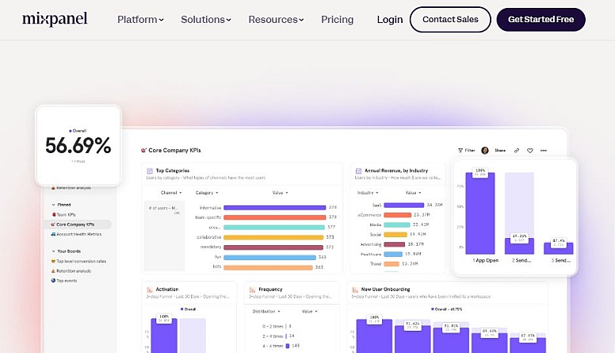Select Core Company KPIs in sidebar
This screenshot has height=353, width=615.
point(78,224)
